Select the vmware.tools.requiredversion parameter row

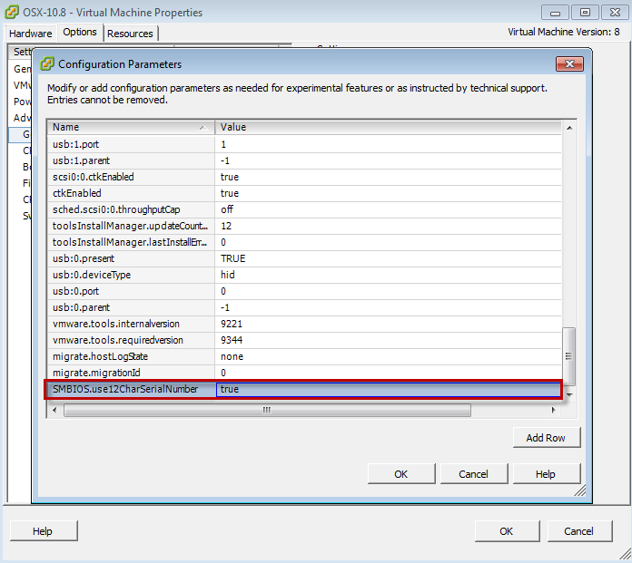[x=130, y=340]
